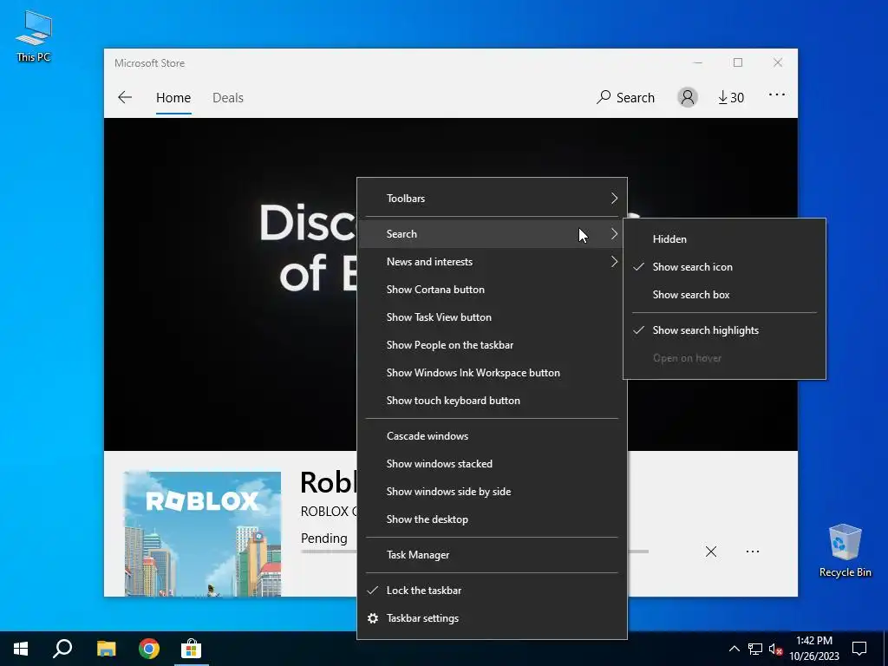Cancel the pending Roblox download
Viewport: 888px width, 666px height.
[711, 552]
